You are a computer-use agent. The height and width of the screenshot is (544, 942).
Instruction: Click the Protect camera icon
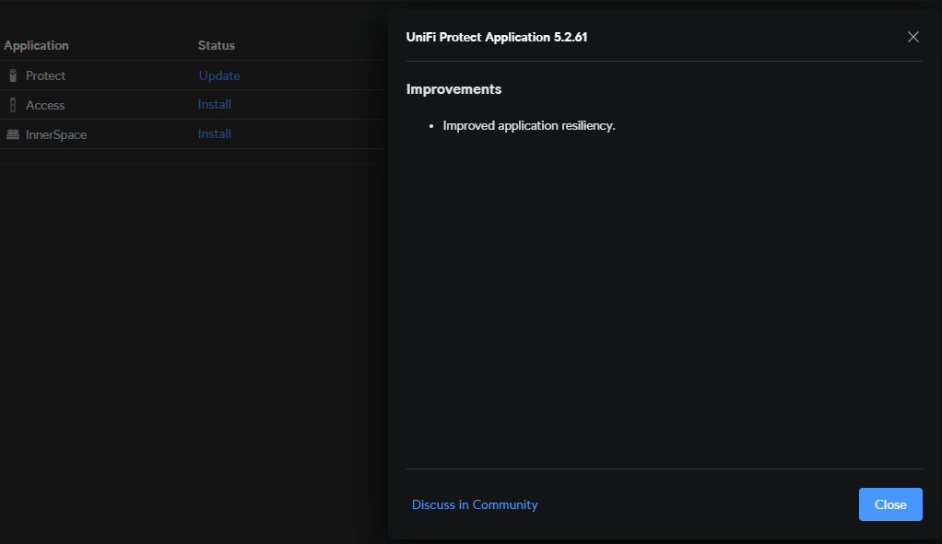pos(13,75)
